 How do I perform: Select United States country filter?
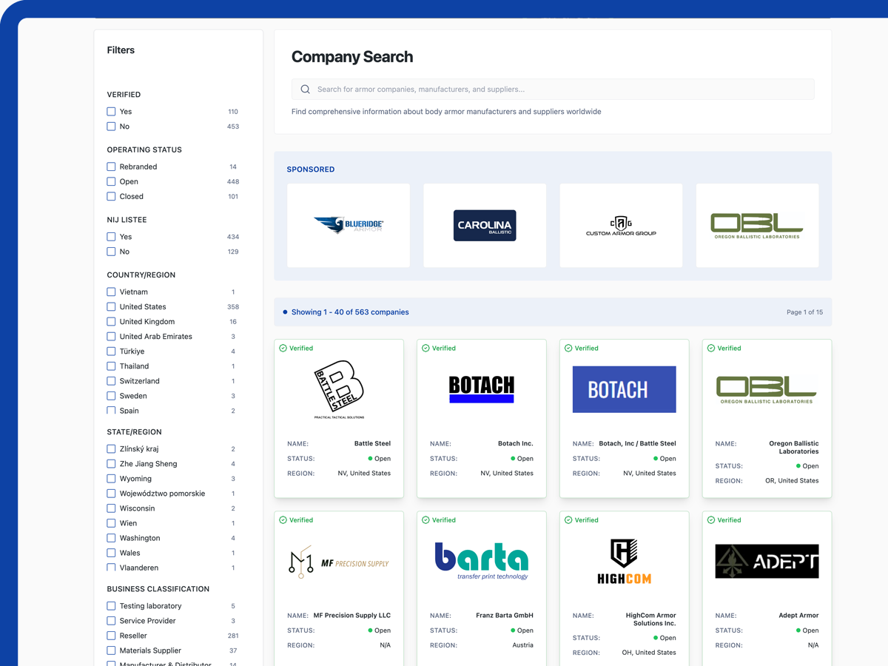tap(111, 306)
